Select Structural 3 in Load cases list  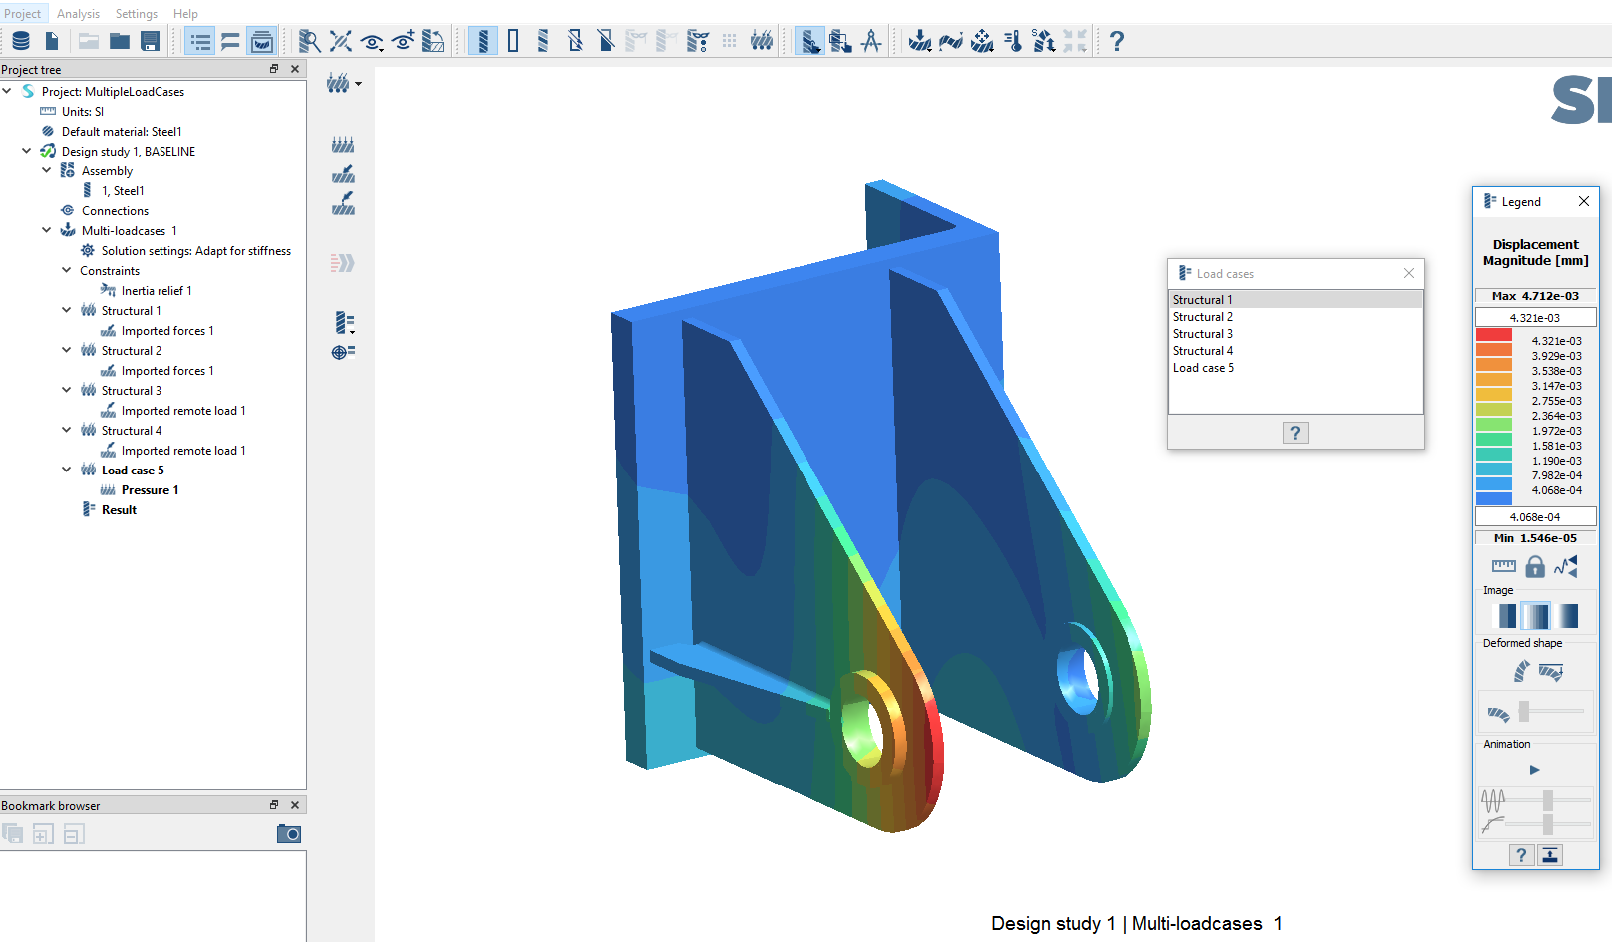(1203, 334)
